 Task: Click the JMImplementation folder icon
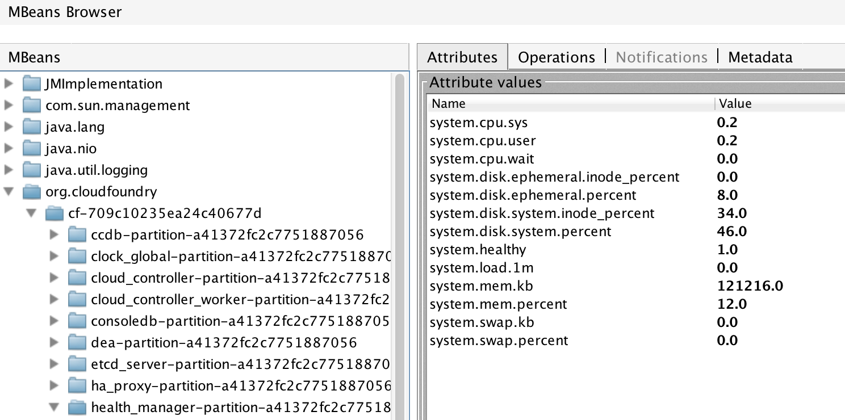[32, 84]
